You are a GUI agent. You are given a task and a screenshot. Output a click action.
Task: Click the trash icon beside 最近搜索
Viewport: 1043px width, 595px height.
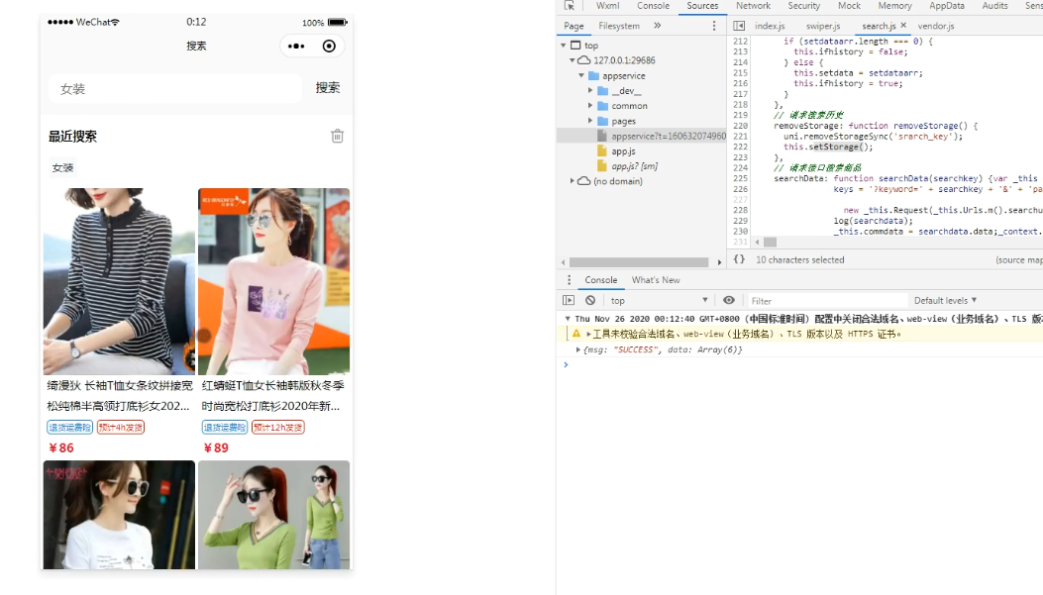336,137
